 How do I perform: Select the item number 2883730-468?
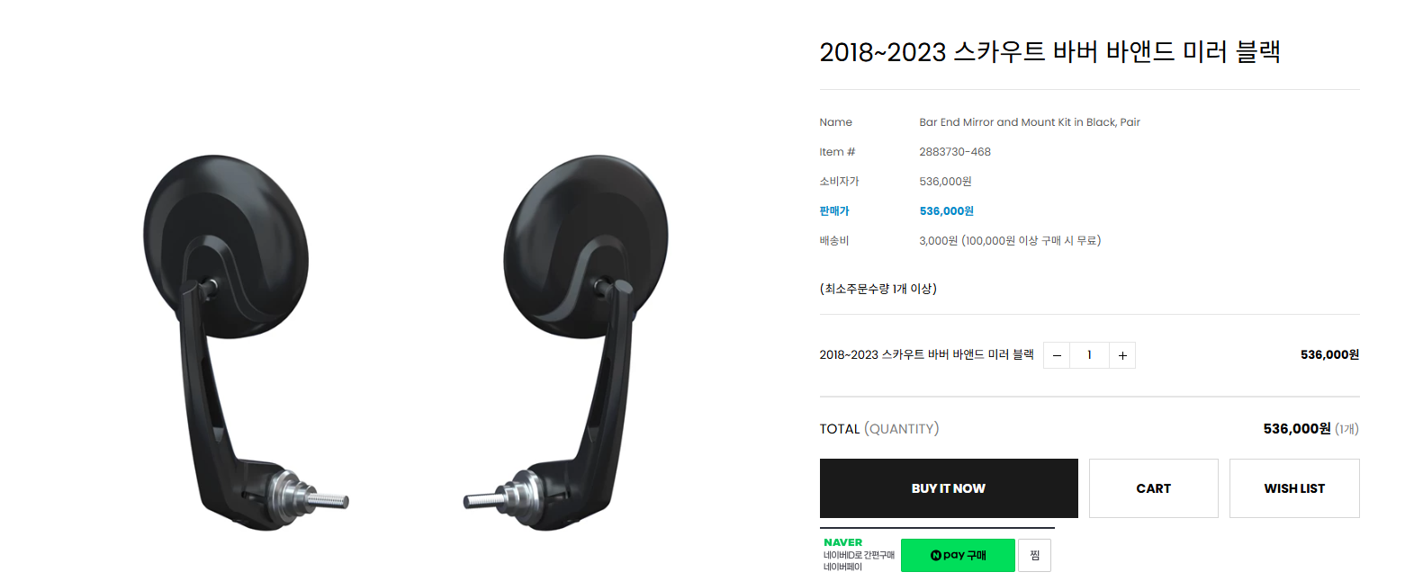955,152
